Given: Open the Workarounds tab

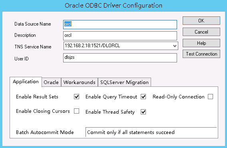Looking at the screenshot, I should 80,82.
